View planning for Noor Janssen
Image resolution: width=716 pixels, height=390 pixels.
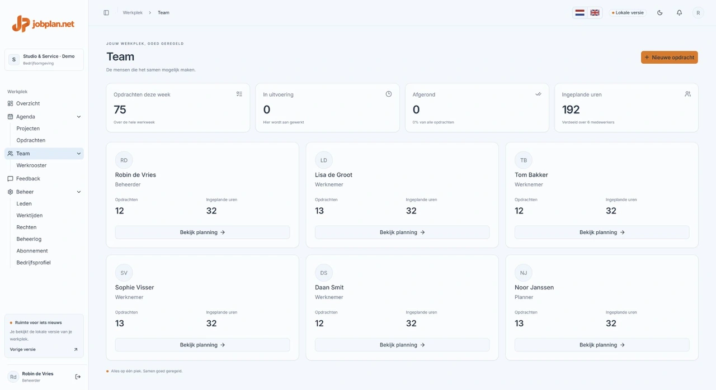coord(602,345)
